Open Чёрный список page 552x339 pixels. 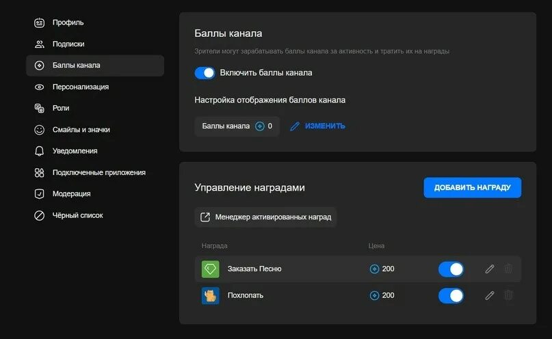coord(95,215)
